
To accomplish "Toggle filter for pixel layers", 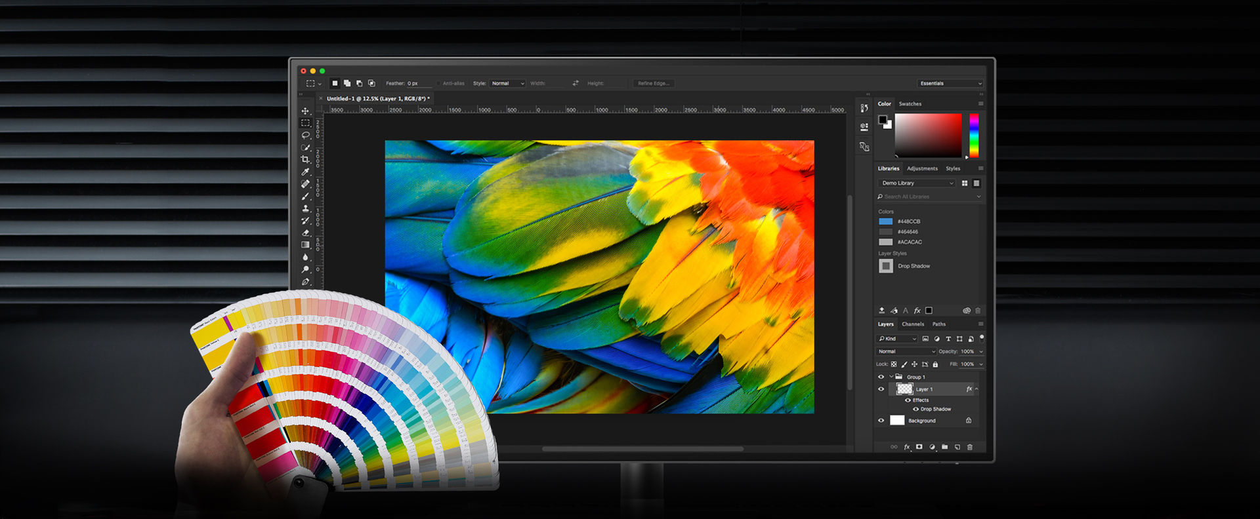I will 925,339.
